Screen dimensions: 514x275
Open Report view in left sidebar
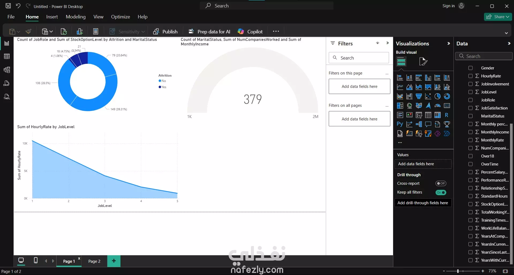point(7,43)
